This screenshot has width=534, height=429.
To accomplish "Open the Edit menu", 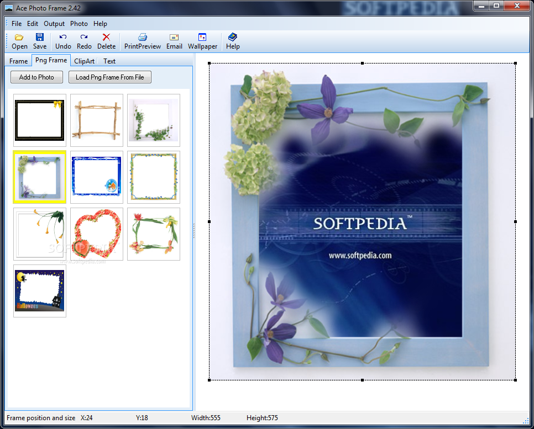I will [33, 24].
